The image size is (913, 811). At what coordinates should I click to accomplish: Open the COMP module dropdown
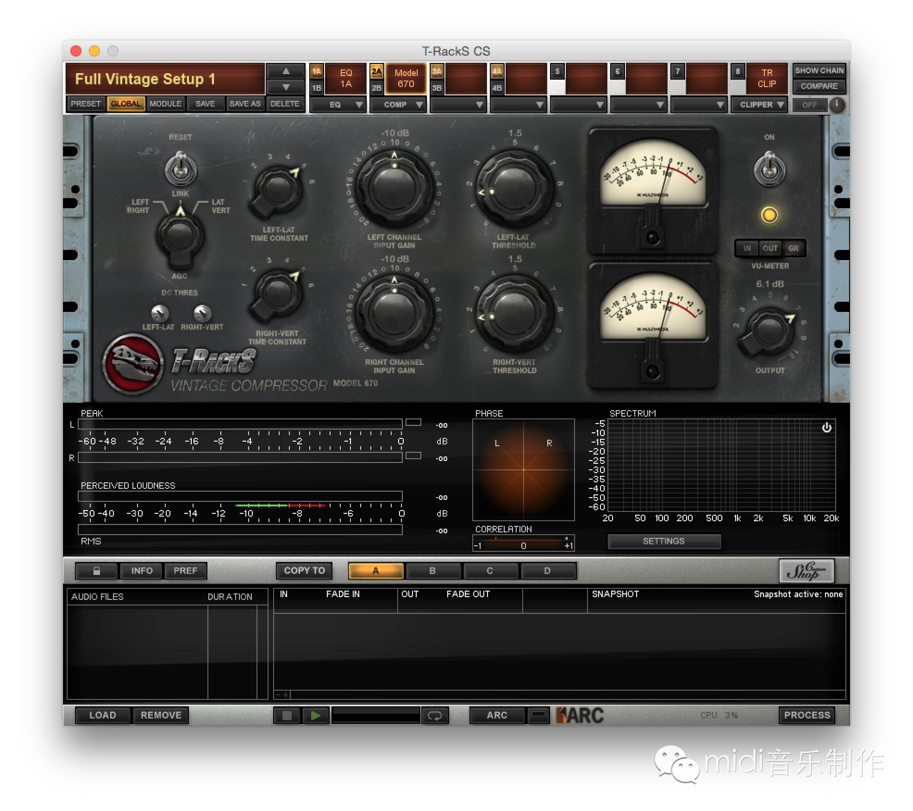398,105
